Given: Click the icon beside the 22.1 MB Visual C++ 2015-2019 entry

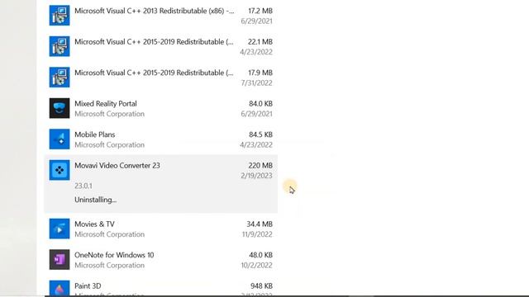Looking at the screenshot, I should [x=60, y=46].
